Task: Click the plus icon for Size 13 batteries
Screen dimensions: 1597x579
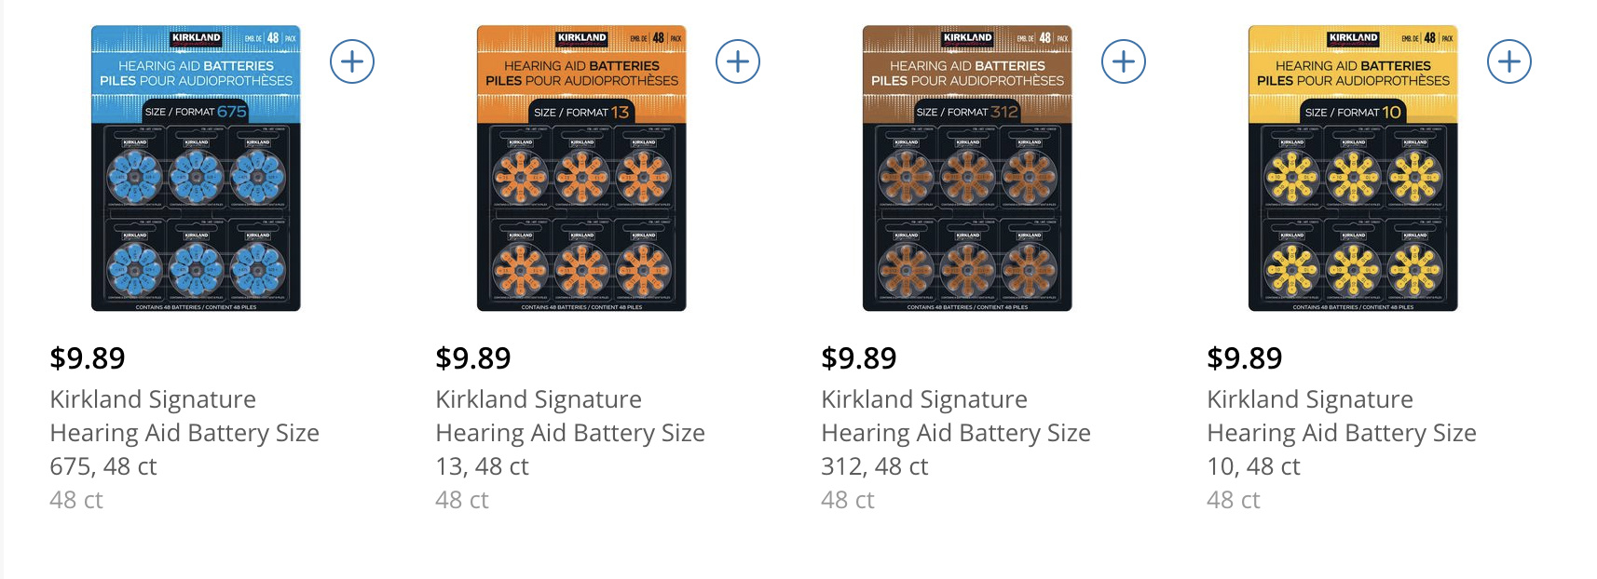Action: (x=737, y=61)
